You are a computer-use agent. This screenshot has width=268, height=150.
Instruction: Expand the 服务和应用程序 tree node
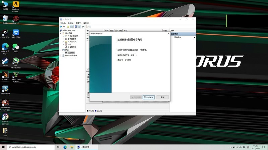pyautogui.click(x=61, y=55)
